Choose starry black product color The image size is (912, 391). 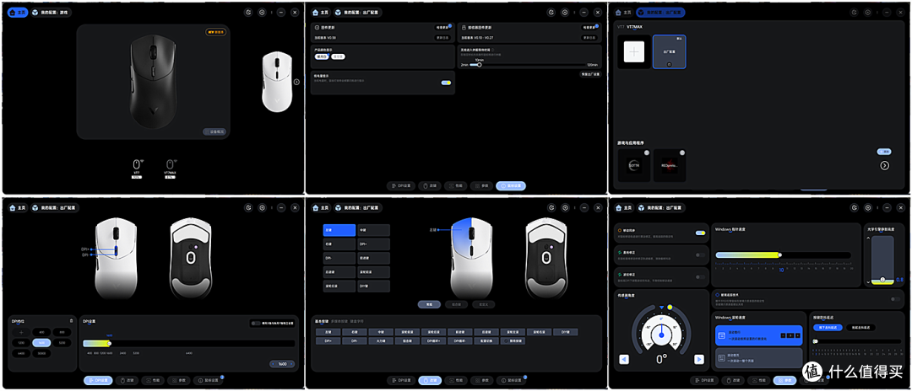click(339, 56)
